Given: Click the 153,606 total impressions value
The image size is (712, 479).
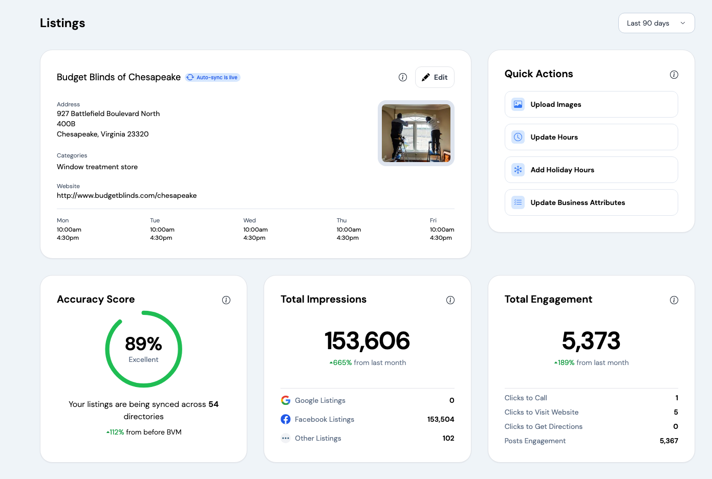Looking at the screenshot, I should [x=367, y=340].
